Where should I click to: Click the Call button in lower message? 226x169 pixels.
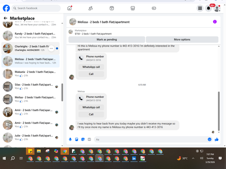(91, 114)
